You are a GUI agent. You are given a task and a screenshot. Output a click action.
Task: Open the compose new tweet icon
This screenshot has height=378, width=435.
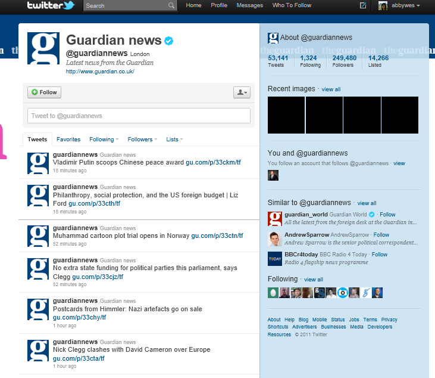[363, 5]
